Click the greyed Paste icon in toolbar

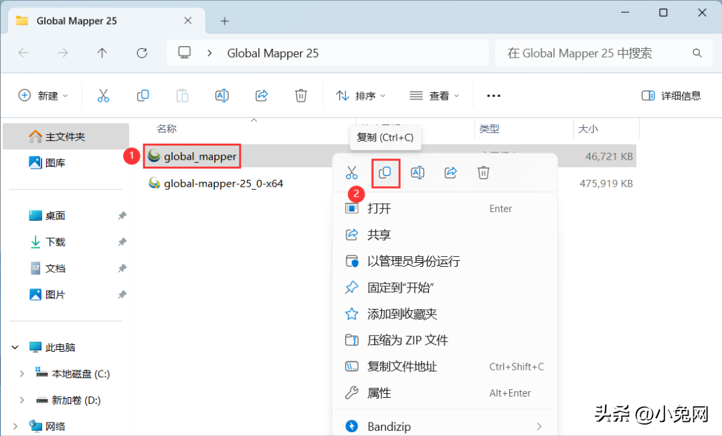click(183, 96)
